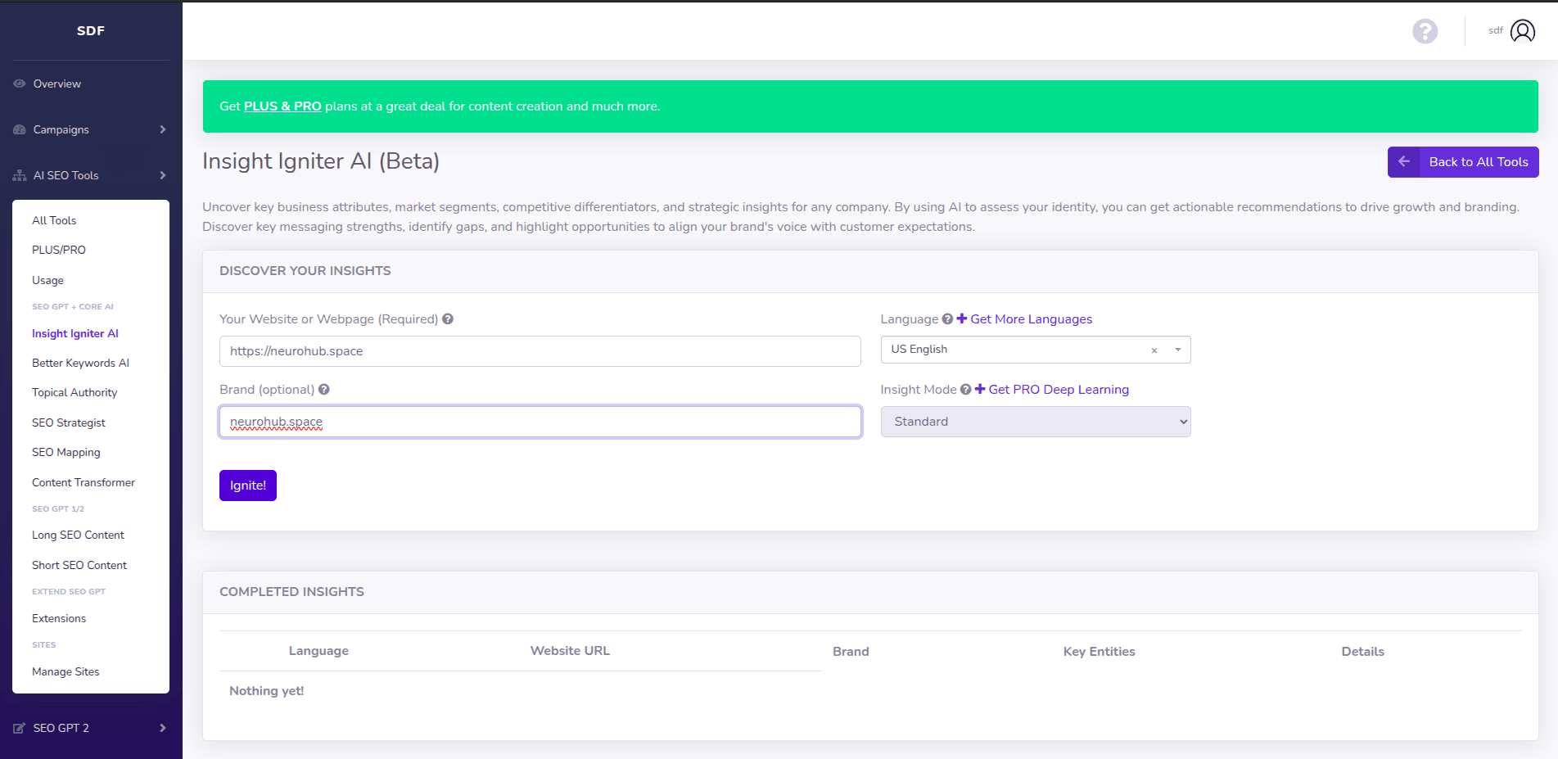
Task: Show help tooltip for Website or Webpage field
Action: click(x=448, y=319)
